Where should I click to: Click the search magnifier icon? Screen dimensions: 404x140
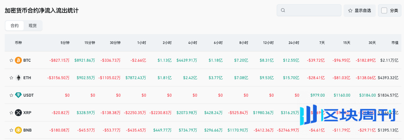point(283,10)
